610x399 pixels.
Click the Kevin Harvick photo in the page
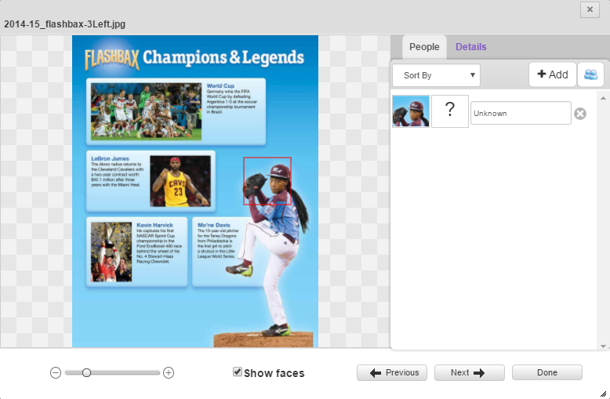coord(111,252)
